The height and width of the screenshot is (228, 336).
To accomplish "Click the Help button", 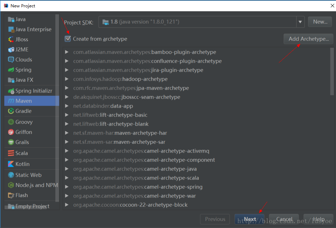I will [x=319, y=219].
